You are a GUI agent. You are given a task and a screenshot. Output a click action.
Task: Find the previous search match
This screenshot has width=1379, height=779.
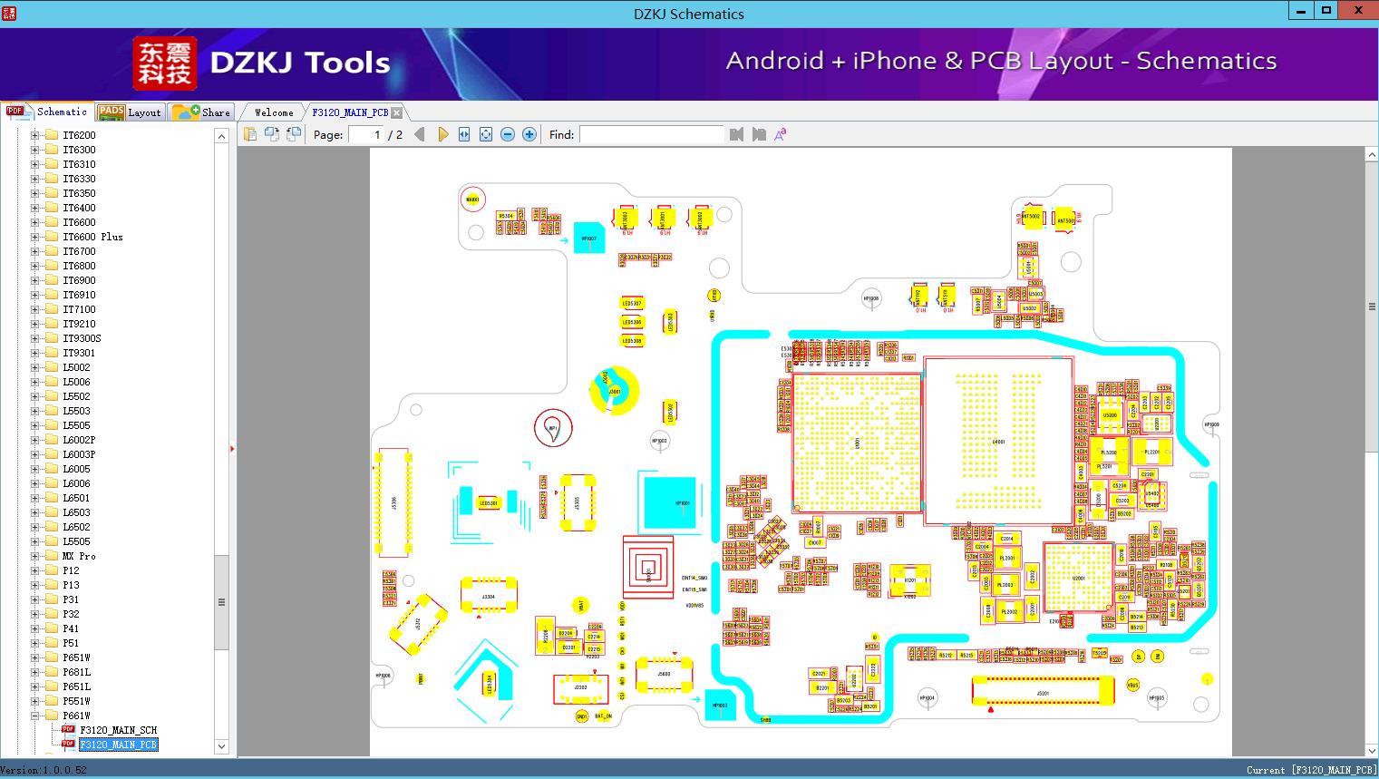click(x=736, y=134)
